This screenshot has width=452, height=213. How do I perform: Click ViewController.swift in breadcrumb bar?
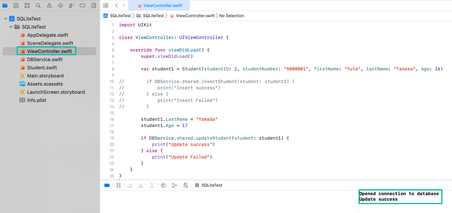coord(192,16)
